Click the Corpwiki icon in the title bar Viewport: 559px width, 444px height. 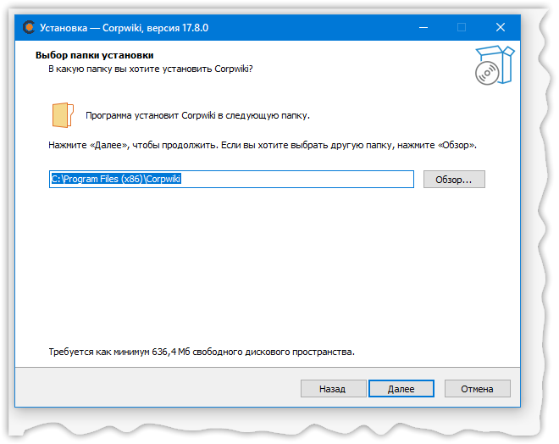click(x=29, y=27)
